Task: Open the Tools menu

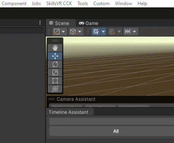Action: tap(83, 4)
